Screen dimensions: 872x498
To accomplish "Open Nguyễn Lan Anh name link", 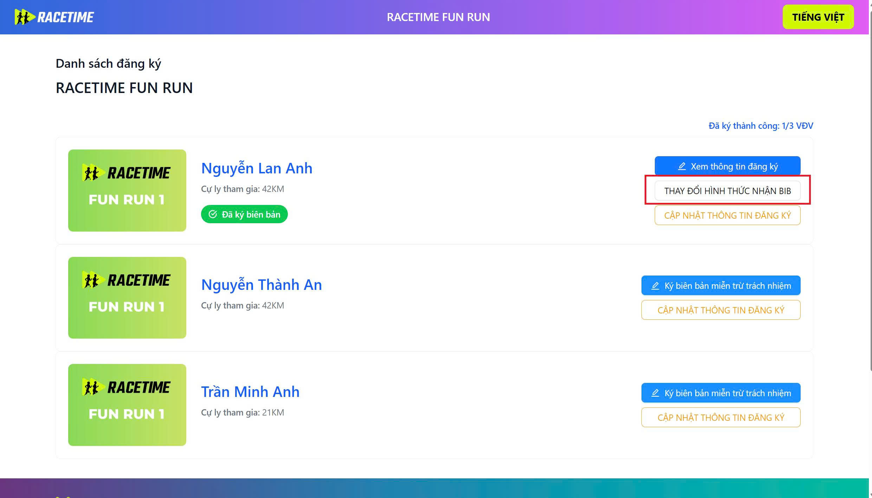I will 257,168.
